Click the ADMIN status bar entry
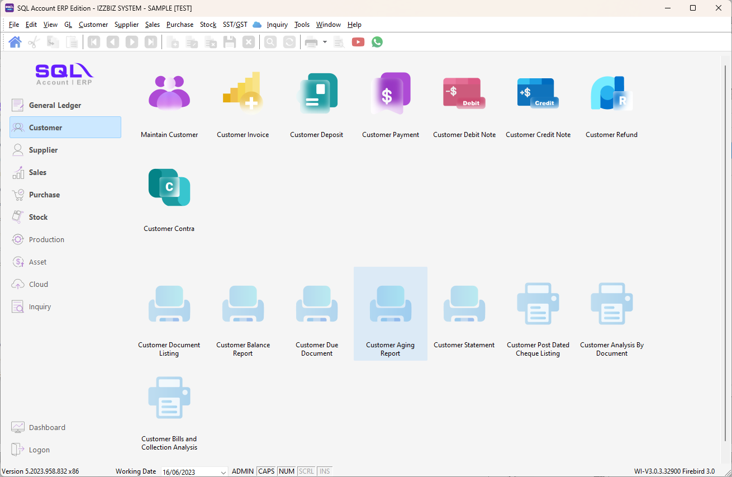732x477 pixels. 243,471
